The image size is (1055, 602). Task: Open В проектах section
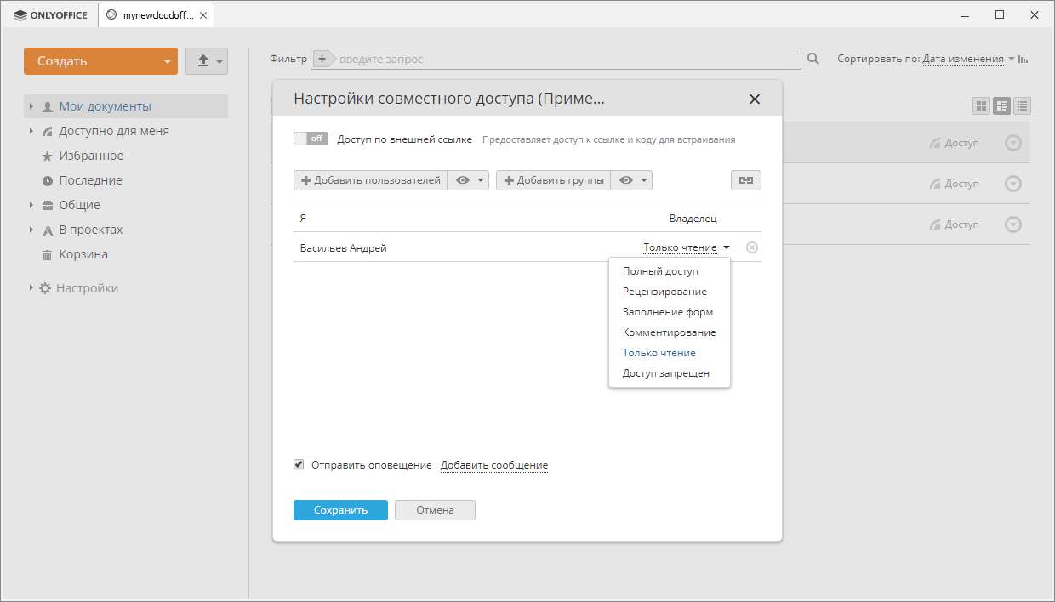coord(91,230)
